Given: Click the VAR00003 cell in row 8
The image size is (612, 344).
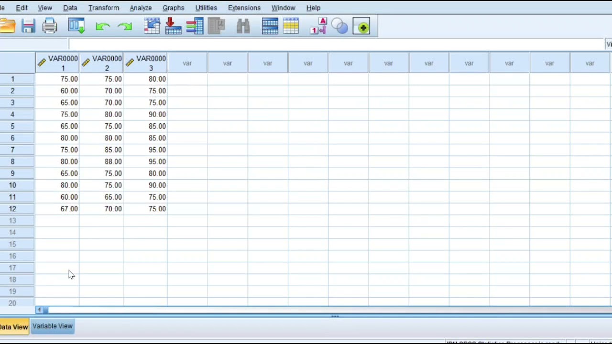Looking at the screenshot, I should point(145,161).
